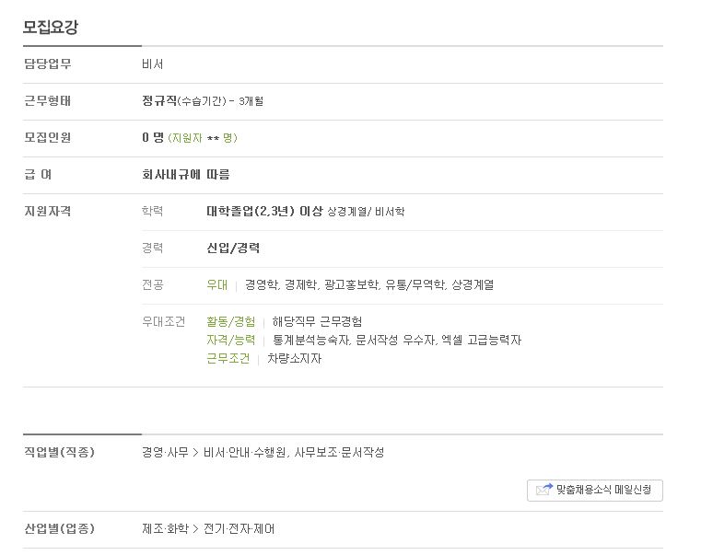701x555 pixels.
Task: Click the 맞춤채용소식 메일신청 button
Action: pos(594,491)
